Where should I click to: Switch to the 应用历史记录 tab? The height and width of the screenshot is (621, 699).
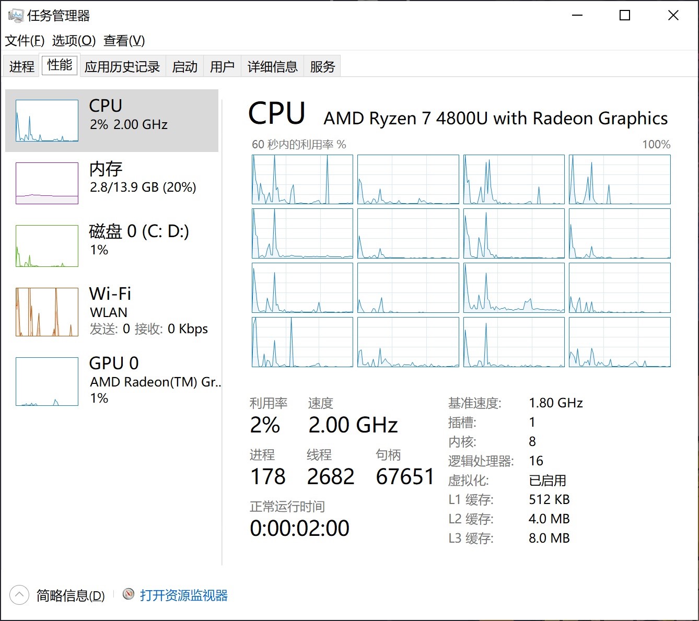[122, 66]
